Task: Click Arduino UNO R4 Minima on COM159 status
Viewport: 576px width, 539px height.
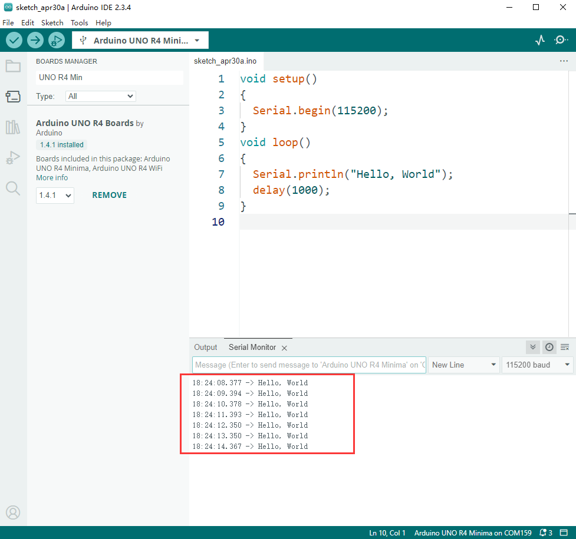Action: [x=473, y=533]
